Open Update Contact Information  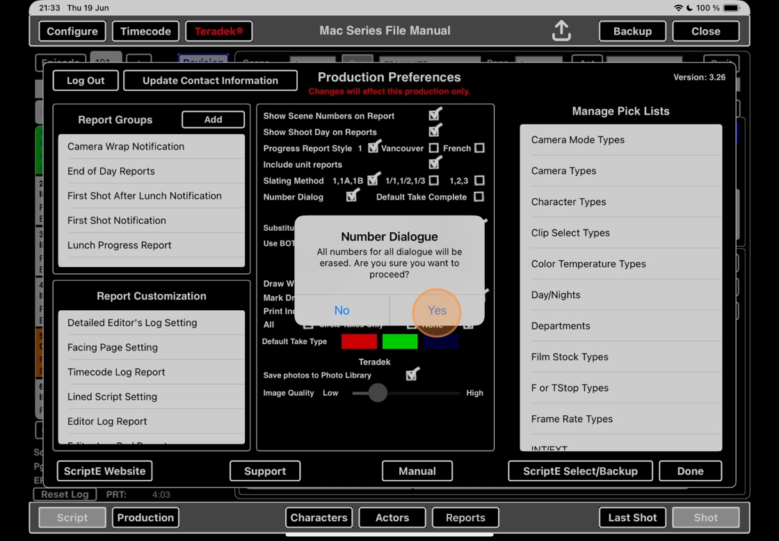click(210, 81)
